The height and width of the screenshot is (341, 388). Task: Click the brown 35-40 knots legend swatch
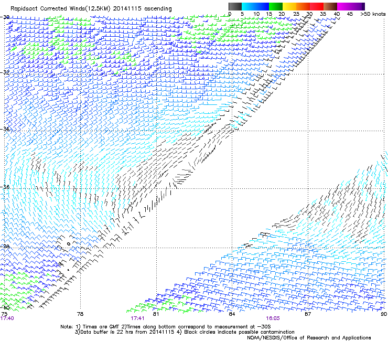pos(330,6)
